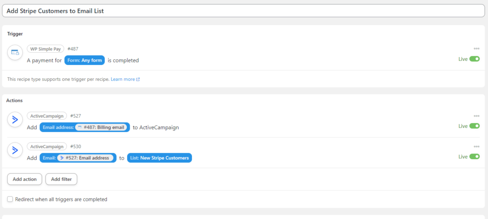
Task: Click the WP Simple Pay trigger icon
Action: click(x=15, y=52)
